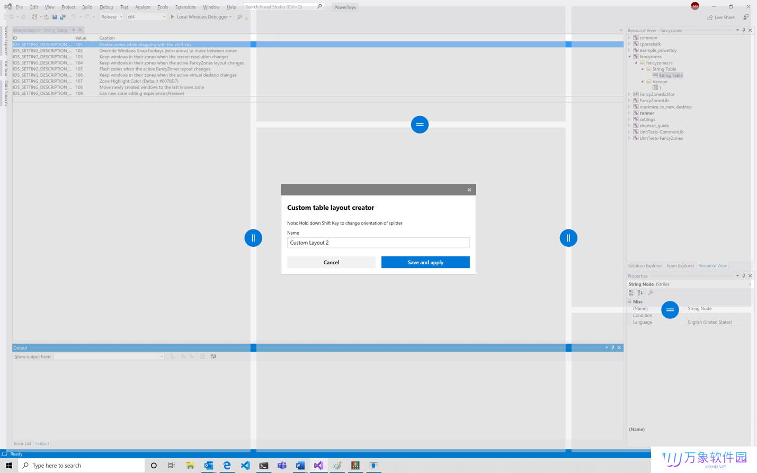757x473 pixels.
Task: Close the Custom table layout creator dialog
Action: point(469,190)
